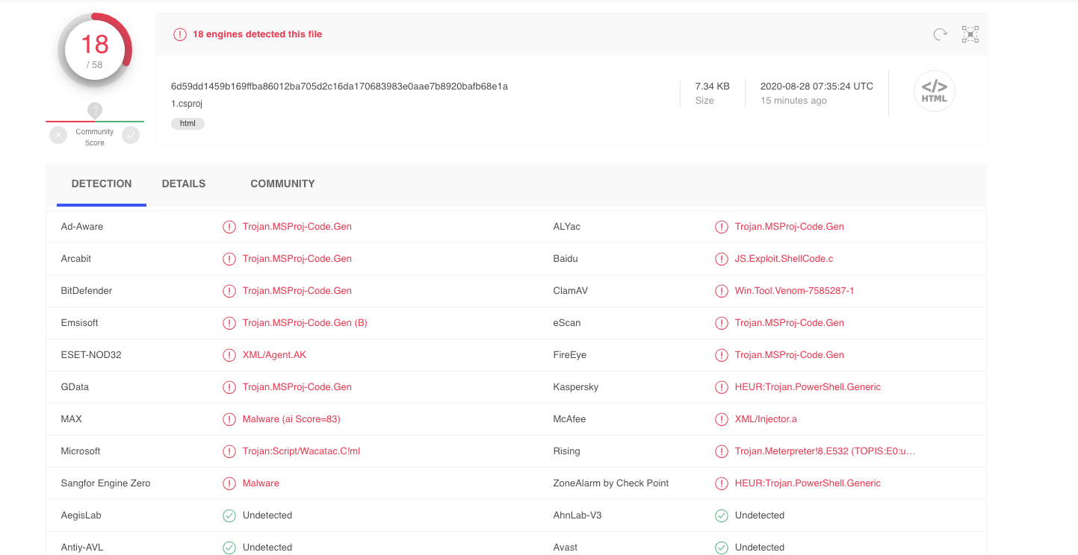The image size is (1078, 555).
Task: Click the alert icon in the ClamAV row
Action: [722, 291]
